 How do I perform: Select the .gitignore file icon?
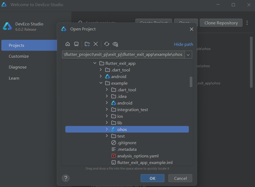point(114,143)
